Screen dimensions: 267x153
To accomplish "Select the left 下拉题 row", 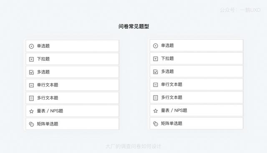I will (72, 59).
